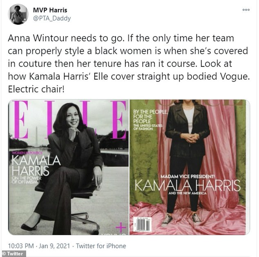
Task: Open the Vogue magazine cover image
Action: [x=190, y=167]
